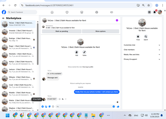Open conversation information purple icon
Image resolution: width=166 pixels, height=119 pixels.
click(117, 20)
